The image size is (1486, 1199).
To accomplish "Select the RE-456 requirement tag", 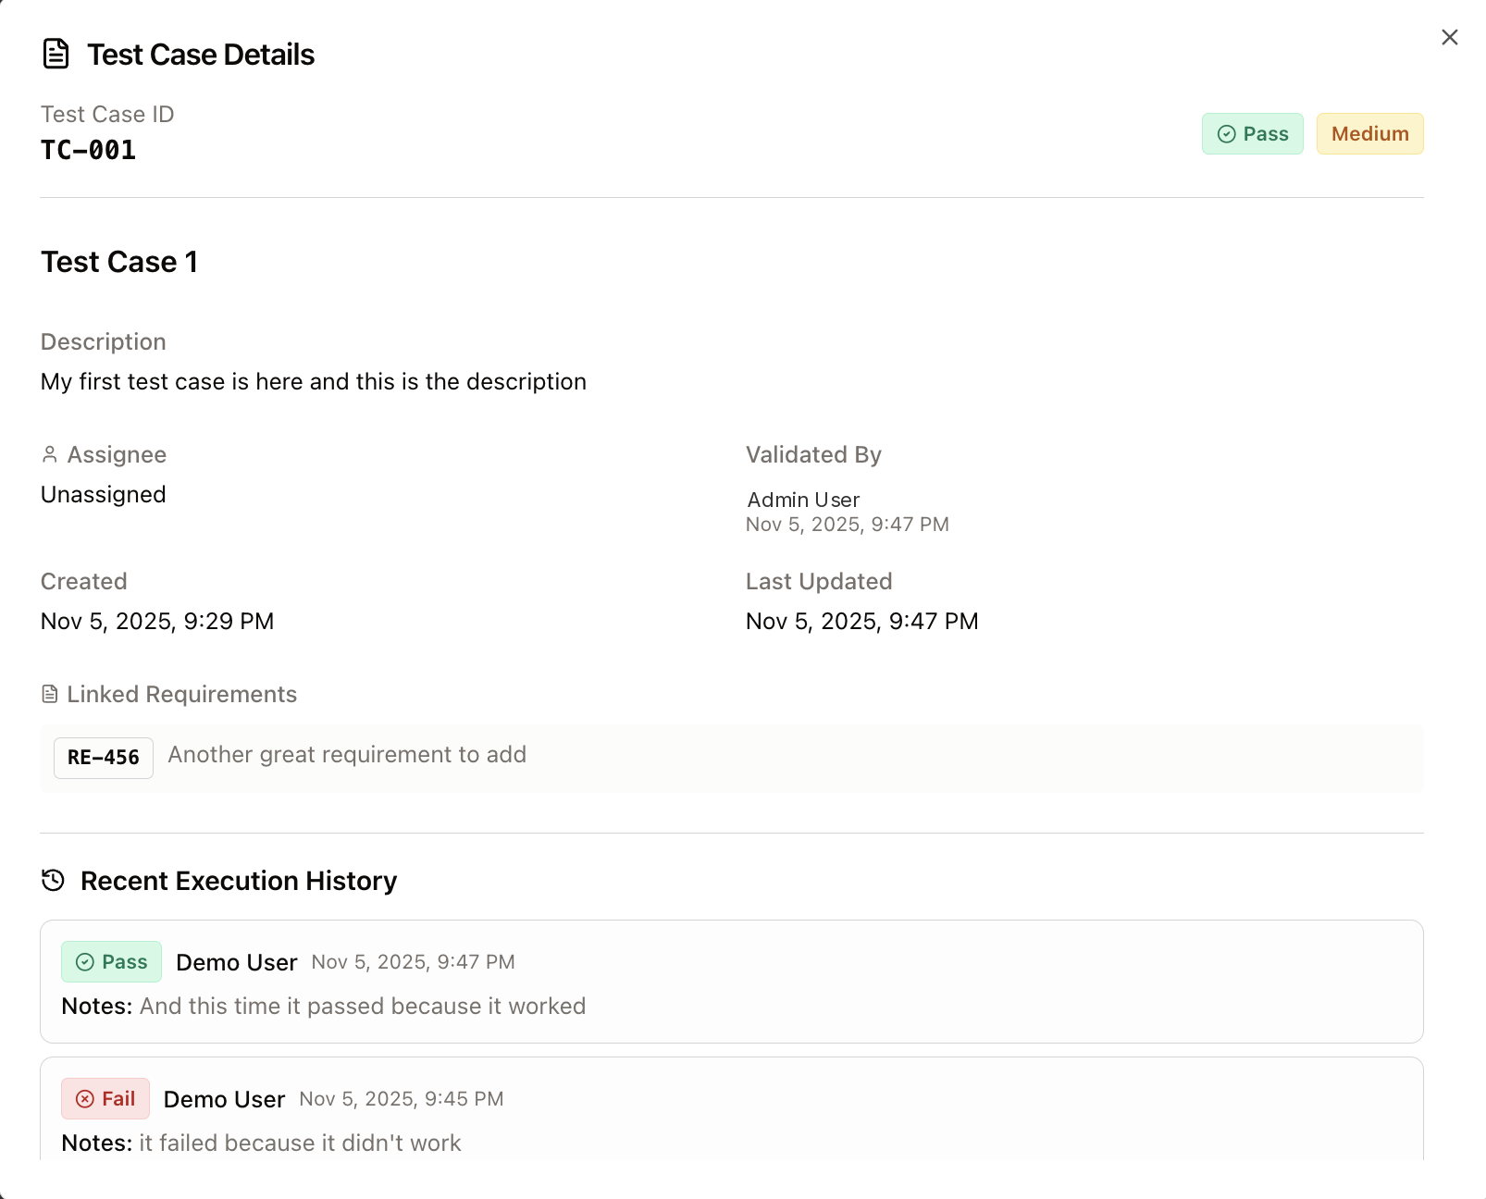I will point(103,757).
